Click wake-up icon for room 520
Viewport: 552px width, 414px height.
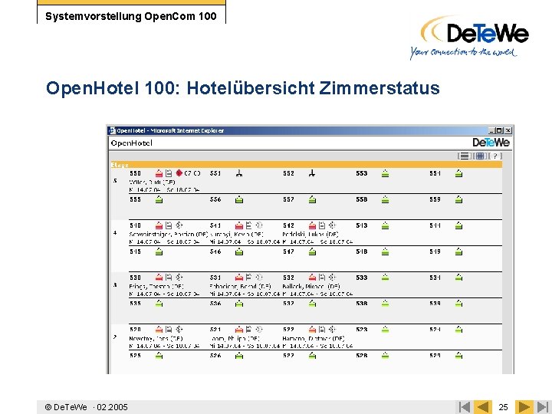(x=179, y=330)
